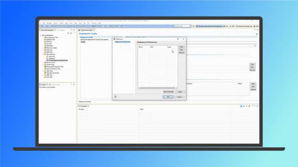Open the dropdown combo behind the Preferences dialog
This screenshot has height=167, width=298.
coord(255,46)
